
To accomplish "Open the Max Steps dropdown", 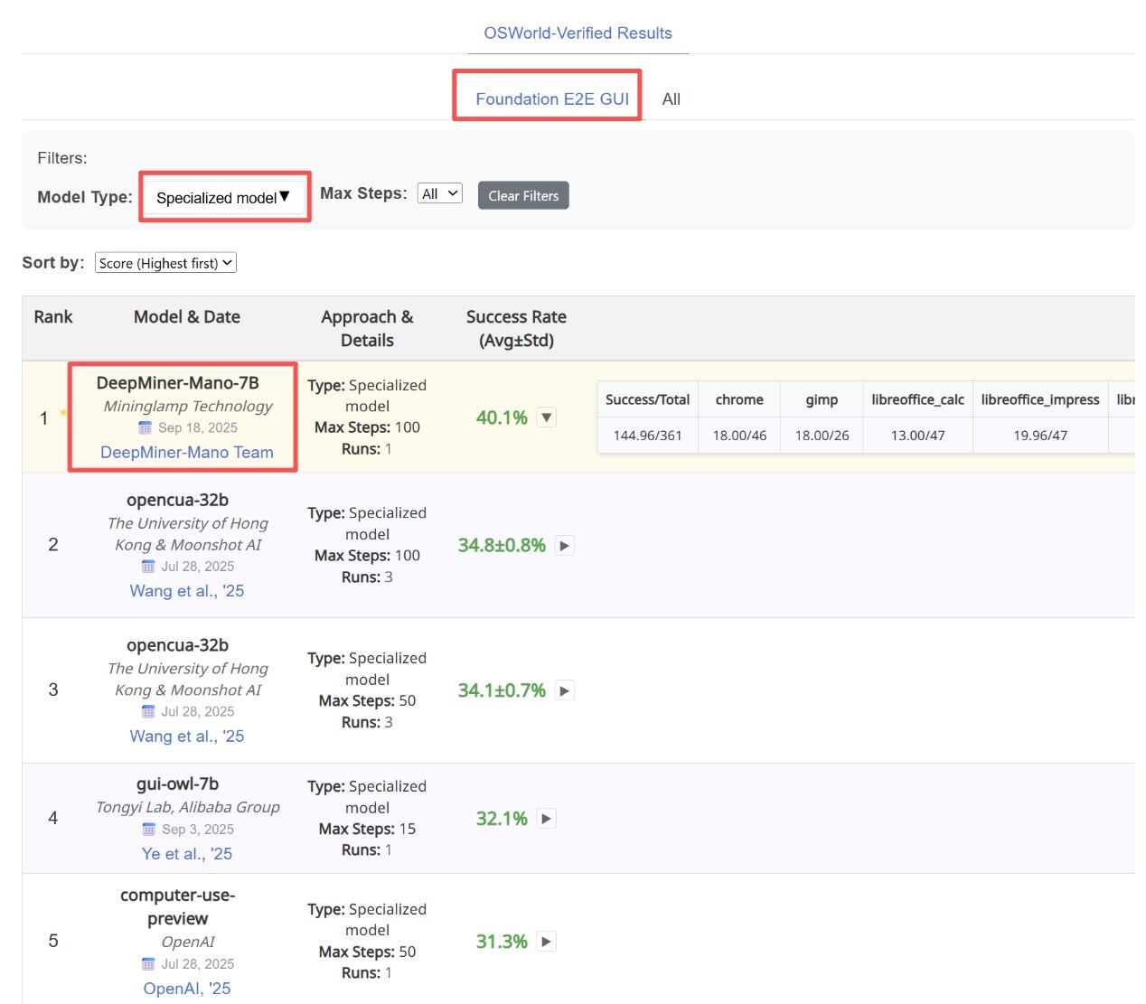I will (440, 193).
